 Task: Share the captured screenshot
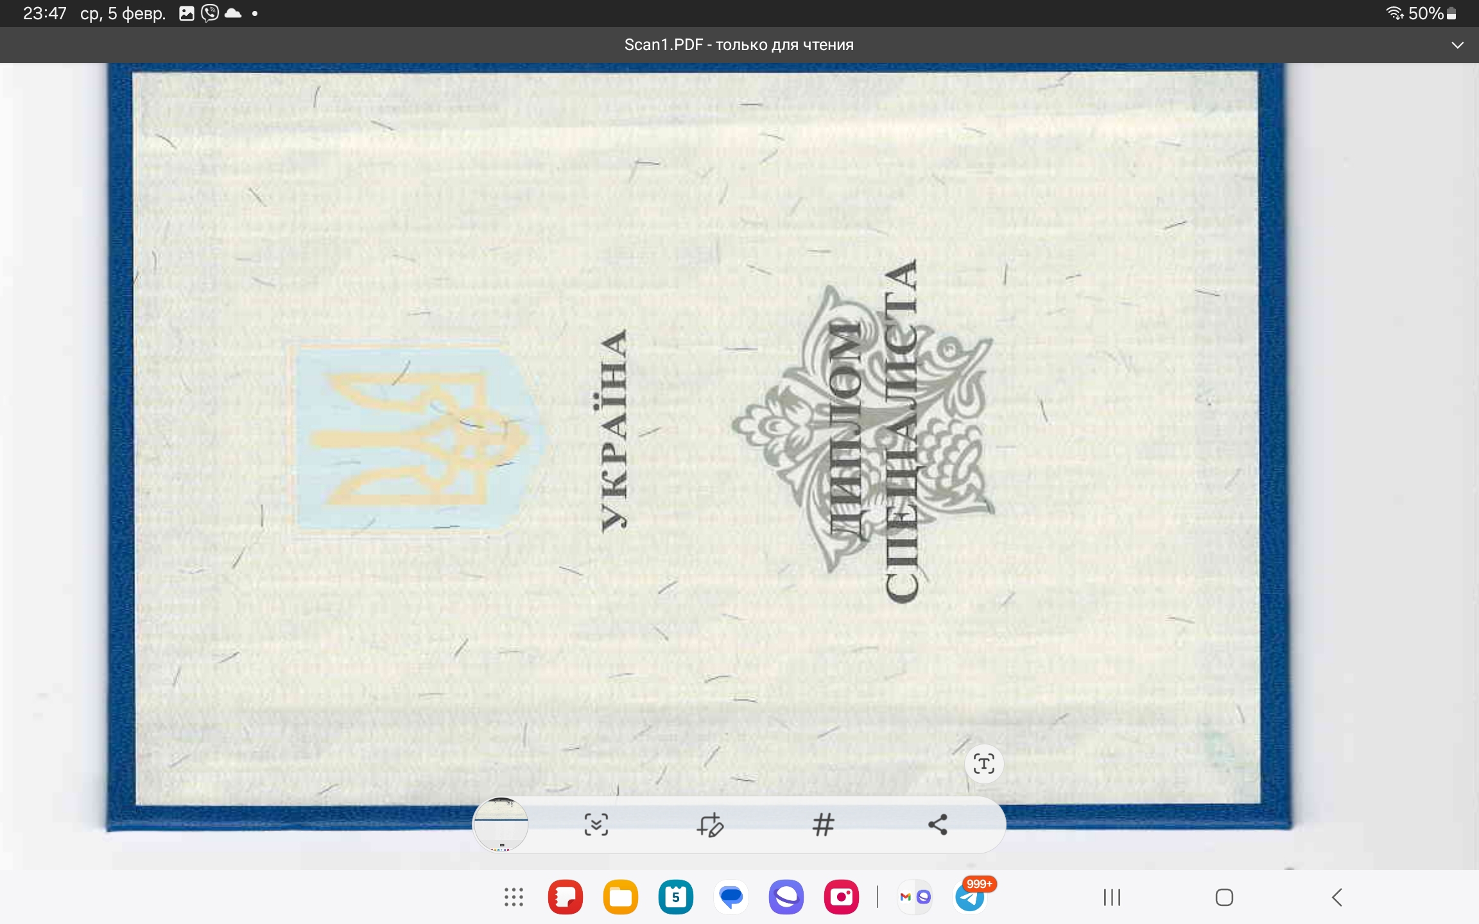pos(938,825)
